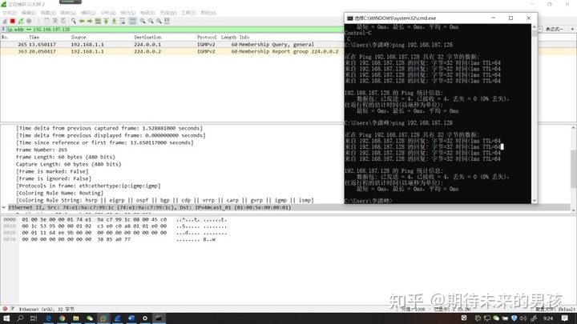This screenshot has height=324, width=577.
Task: Toggle auto-scroll during live capture
Action: (x=122, y=22)
